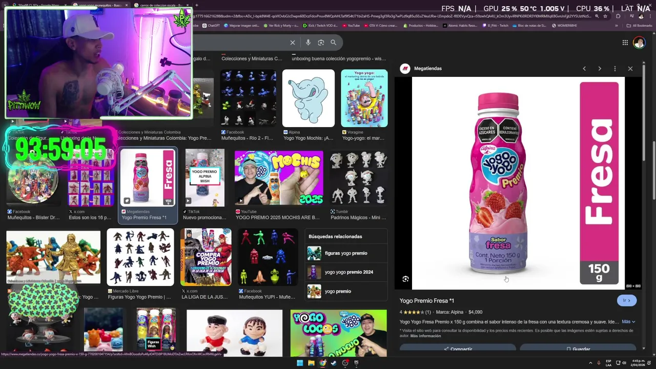Open Kick / Twitch VOD bookmark
This screenshot has width=656, height=369.
click(x=320, y=26)
